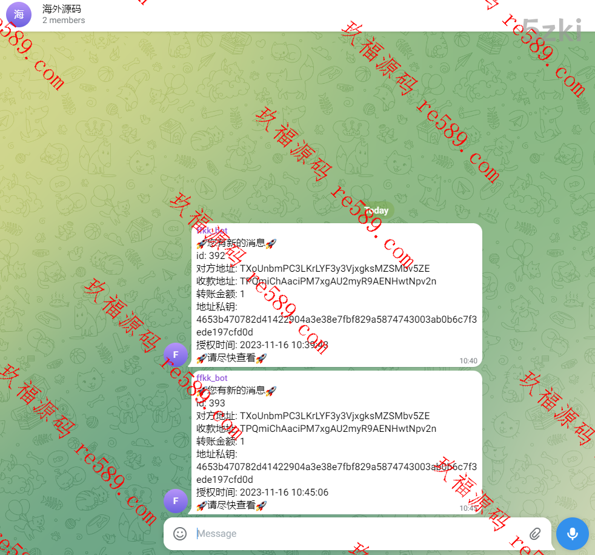Click the F avatar beside the last message
Viewport: 595px width, 555px height.
click(x=176, y=501)
